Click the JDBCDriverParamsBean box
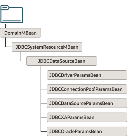Screen dimensions: 127x136 (87, 75)
